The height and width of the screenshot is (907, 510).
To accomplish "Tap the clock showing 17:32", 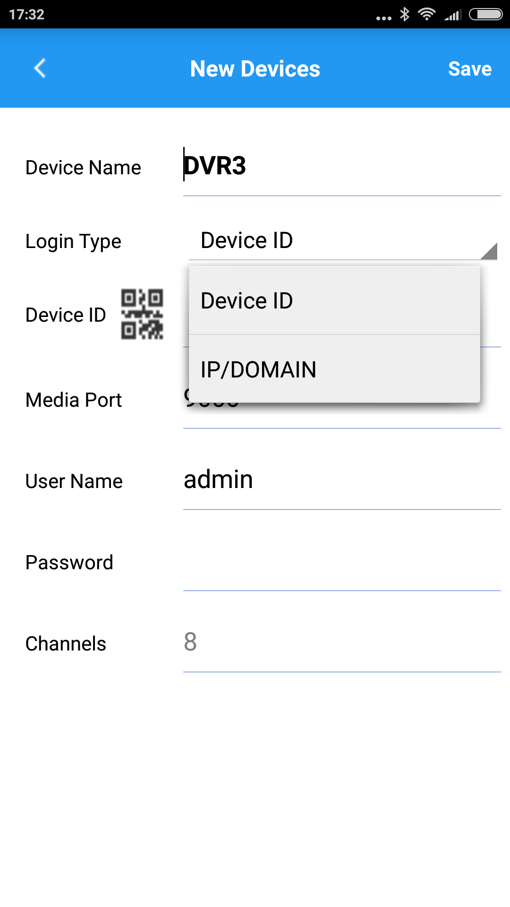I will pyautogui.click(x=26, y=15).
